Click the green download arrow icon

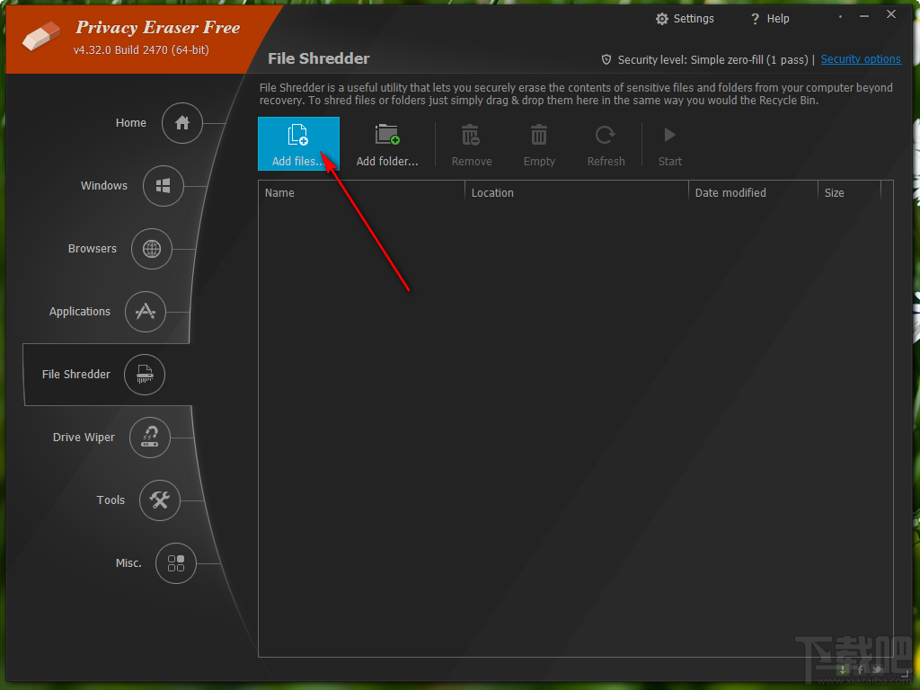pos(843,668)
